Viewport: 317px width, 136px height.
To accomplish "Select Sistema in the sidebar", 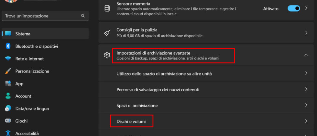I will coord(23,34).
